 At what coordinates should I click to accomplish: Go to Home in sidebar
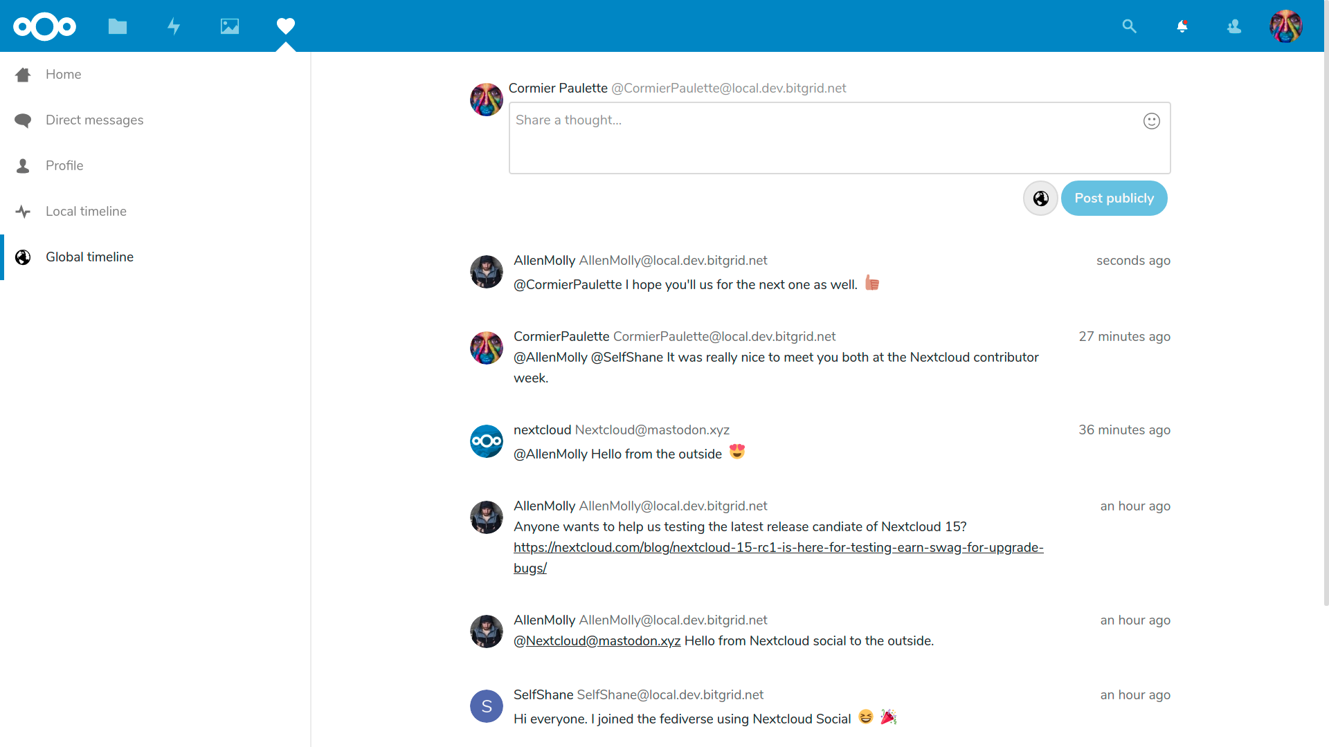(x=63, y=74)
